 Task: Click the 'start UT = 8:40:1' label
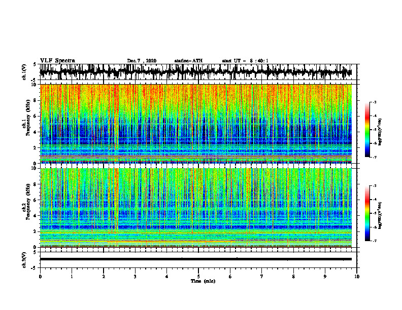point(245,61)
